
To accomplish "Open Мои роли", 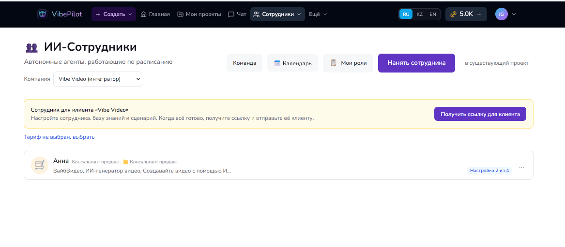I will [348, 63].
